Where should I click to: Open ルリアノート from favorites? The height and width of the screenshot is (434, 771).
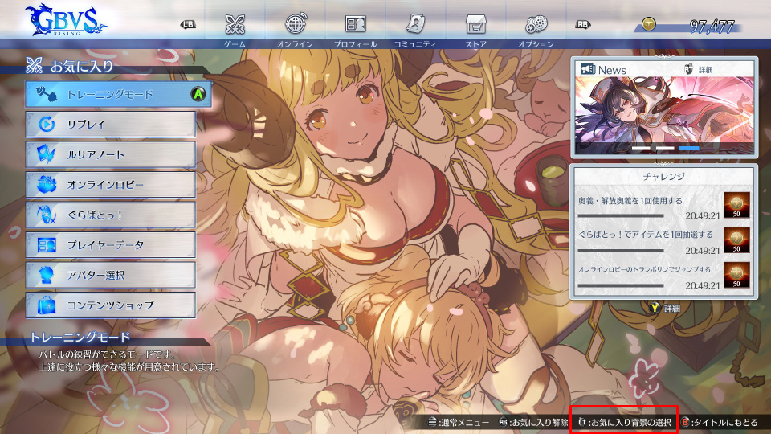tap(110, 154)
